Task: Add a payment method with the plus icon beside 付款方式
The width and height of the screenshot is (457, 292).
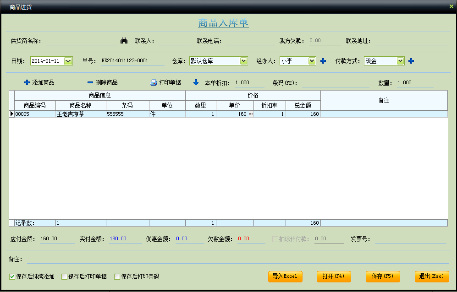Action: [411, 61]
